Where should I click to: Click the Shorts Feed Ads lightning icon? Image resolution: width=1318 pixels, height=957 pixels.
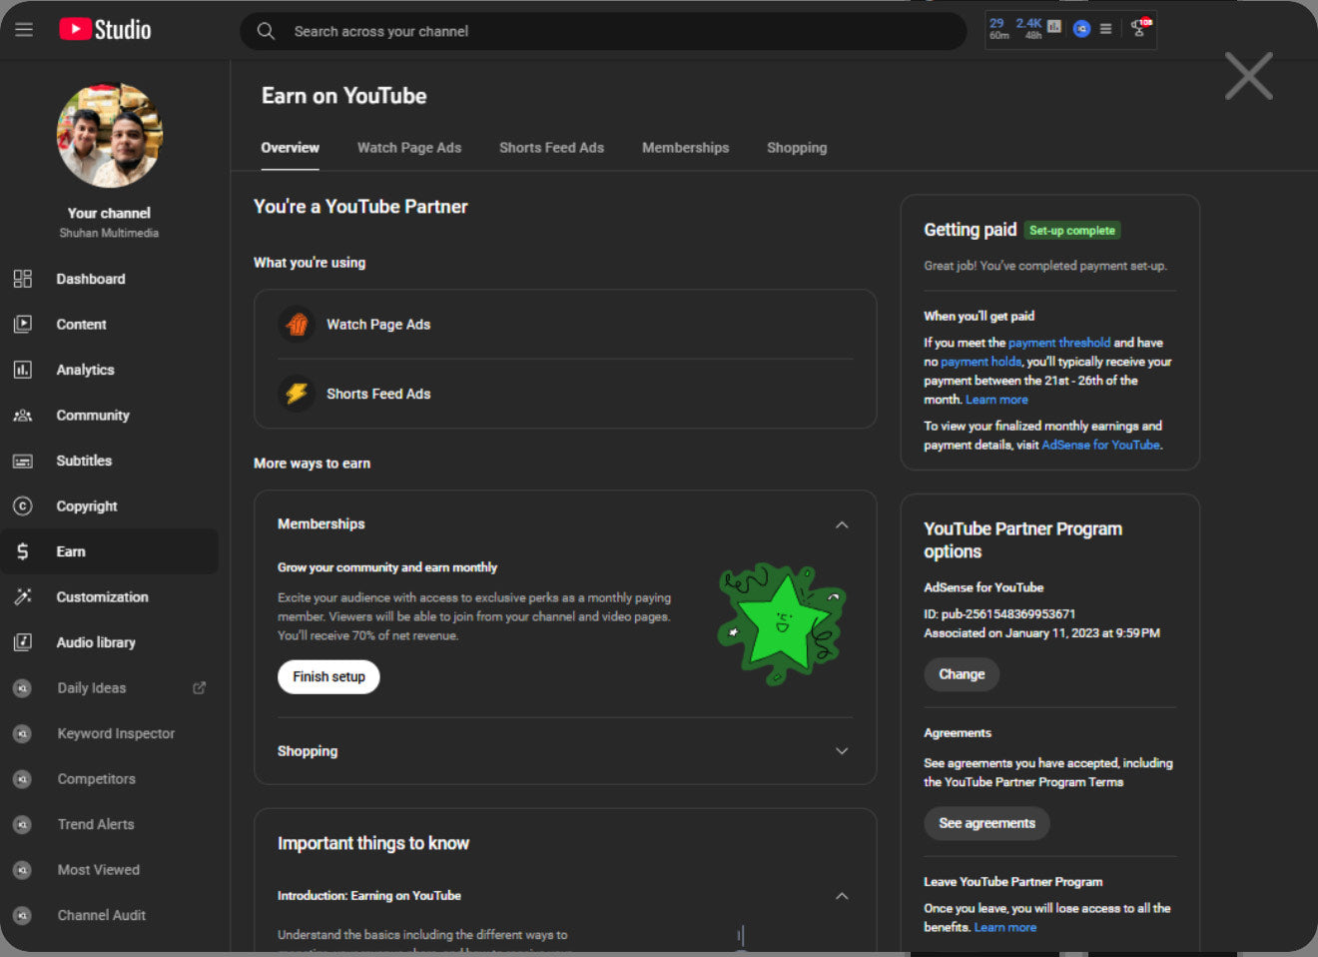click(297, 394)
